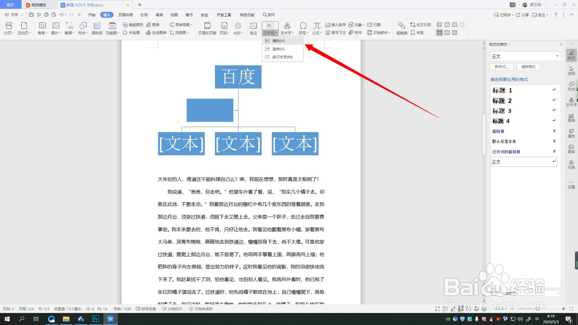Click the zoom slider handle
Screen dimensions: 578x325
pos(537,309)
